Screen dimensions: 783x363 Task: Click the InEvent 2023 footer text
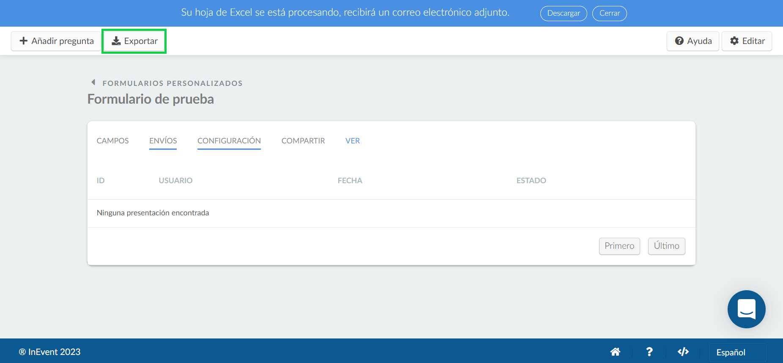point(50,352)
